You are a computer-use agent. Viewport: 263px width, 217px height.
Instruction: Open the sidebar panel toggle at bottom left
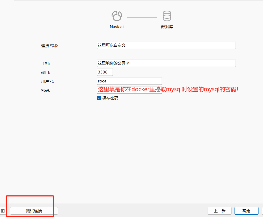[3, 211]
